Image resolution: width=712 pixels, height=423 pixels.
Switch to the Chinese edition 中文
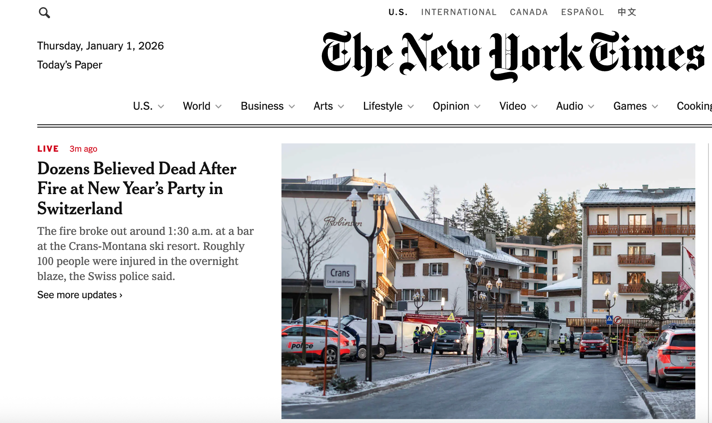pyautogui.click(x=627, y=12)
